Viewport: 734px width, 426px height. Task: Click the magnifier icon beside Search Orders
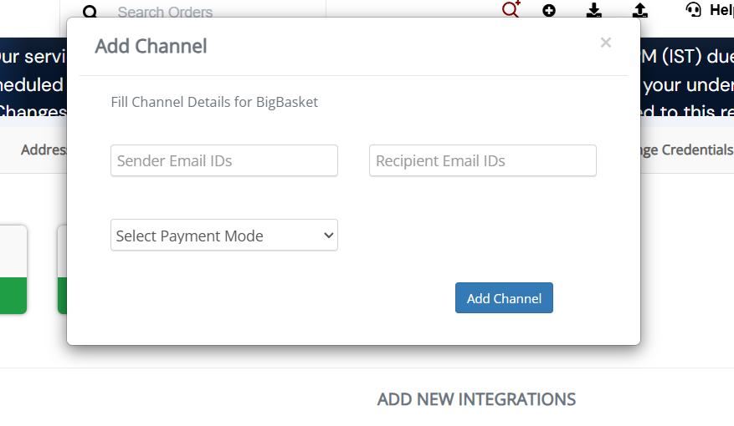pos(90,12)
